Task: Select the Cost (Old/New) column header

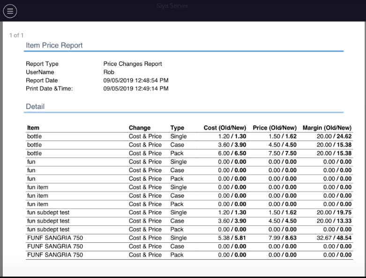Action: (x=225, y=128)
